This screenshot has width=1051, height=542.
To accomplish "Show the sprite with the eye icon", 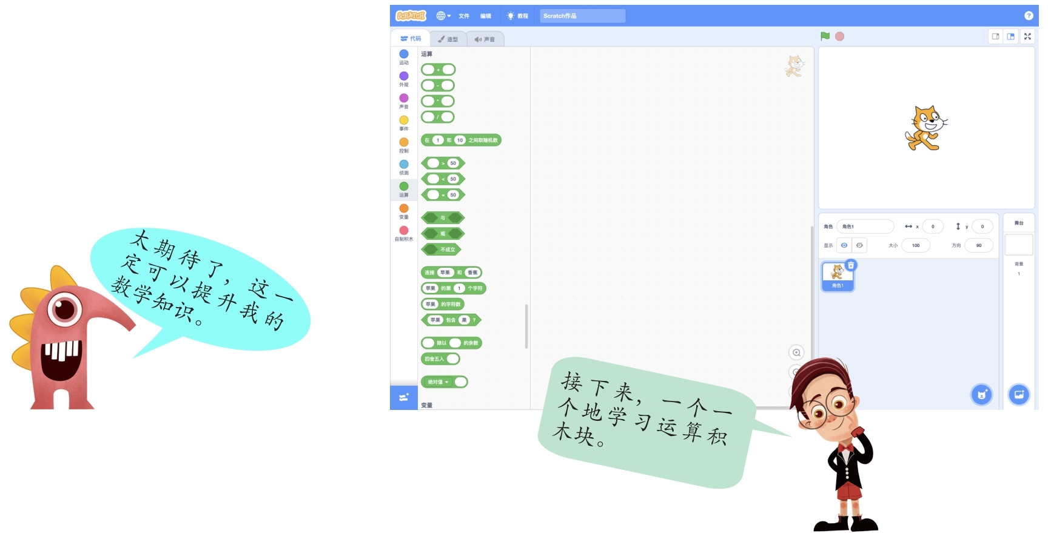I will pos(844,245).
